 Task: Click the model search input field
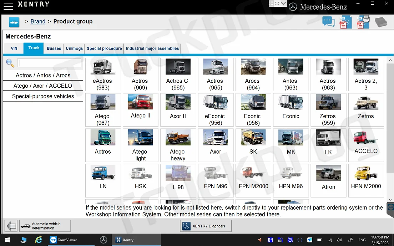[49, 63]
